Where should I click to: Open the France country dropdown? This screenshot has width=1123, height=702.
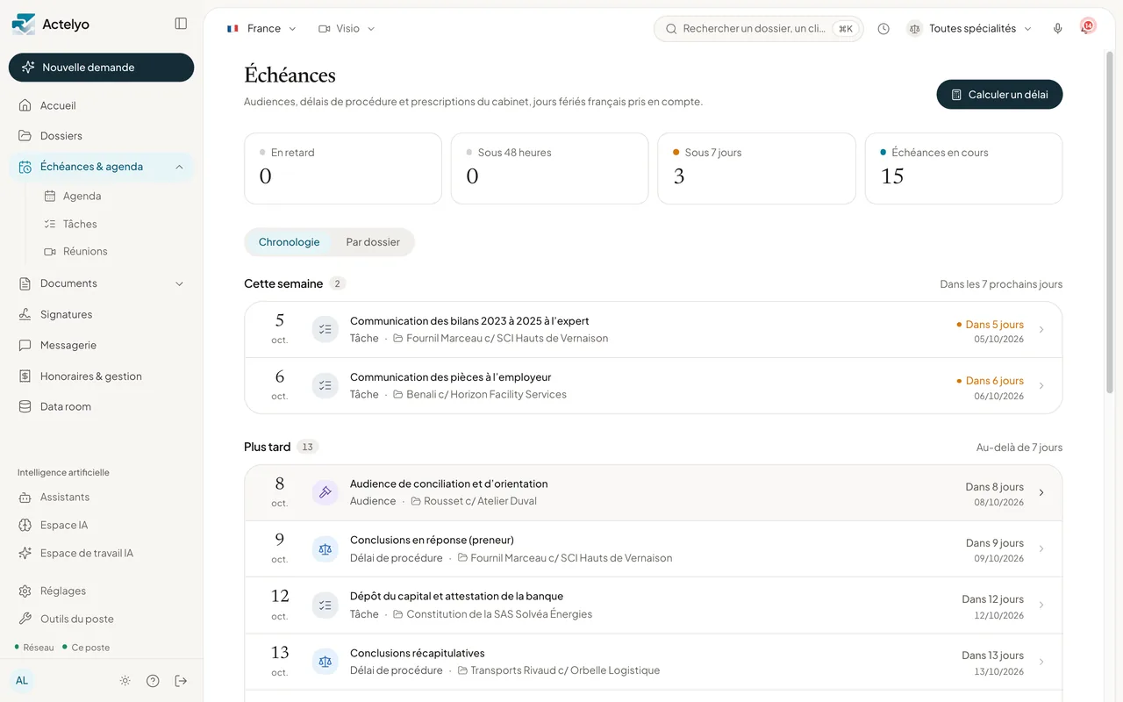click(261, 29)
